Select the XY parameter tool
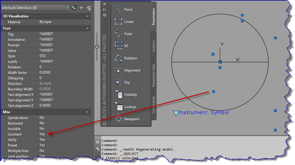 [x=121, y=46]
